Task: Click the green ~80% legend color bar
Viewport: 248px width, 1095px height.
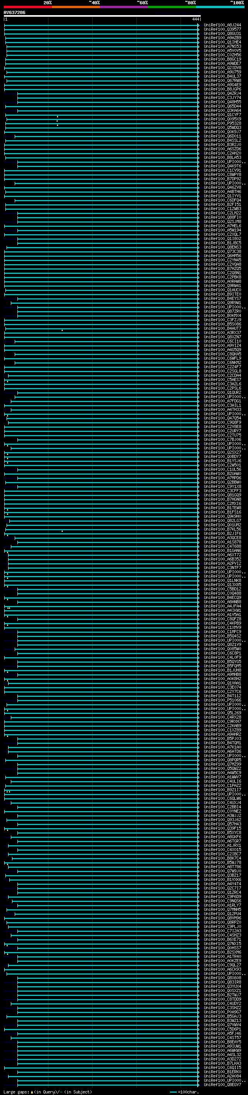Action: pos(172,7)
